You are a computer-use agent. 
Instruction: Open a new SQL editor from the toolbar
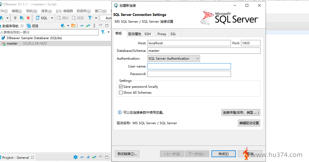41,18
